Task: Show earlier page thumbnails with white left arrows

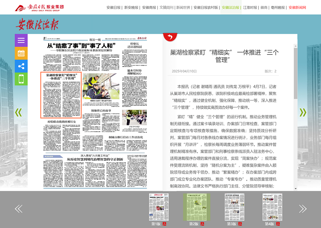Action: coord(18,209)
